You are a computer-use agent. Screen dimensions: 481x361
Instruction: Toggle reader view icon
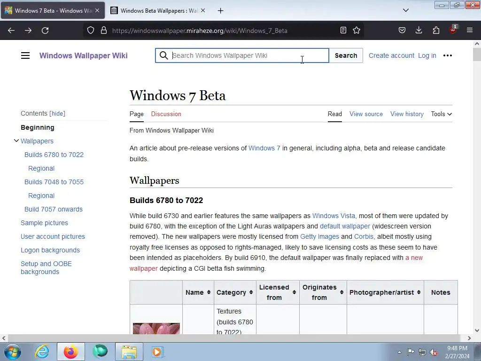tap(343, 31)
